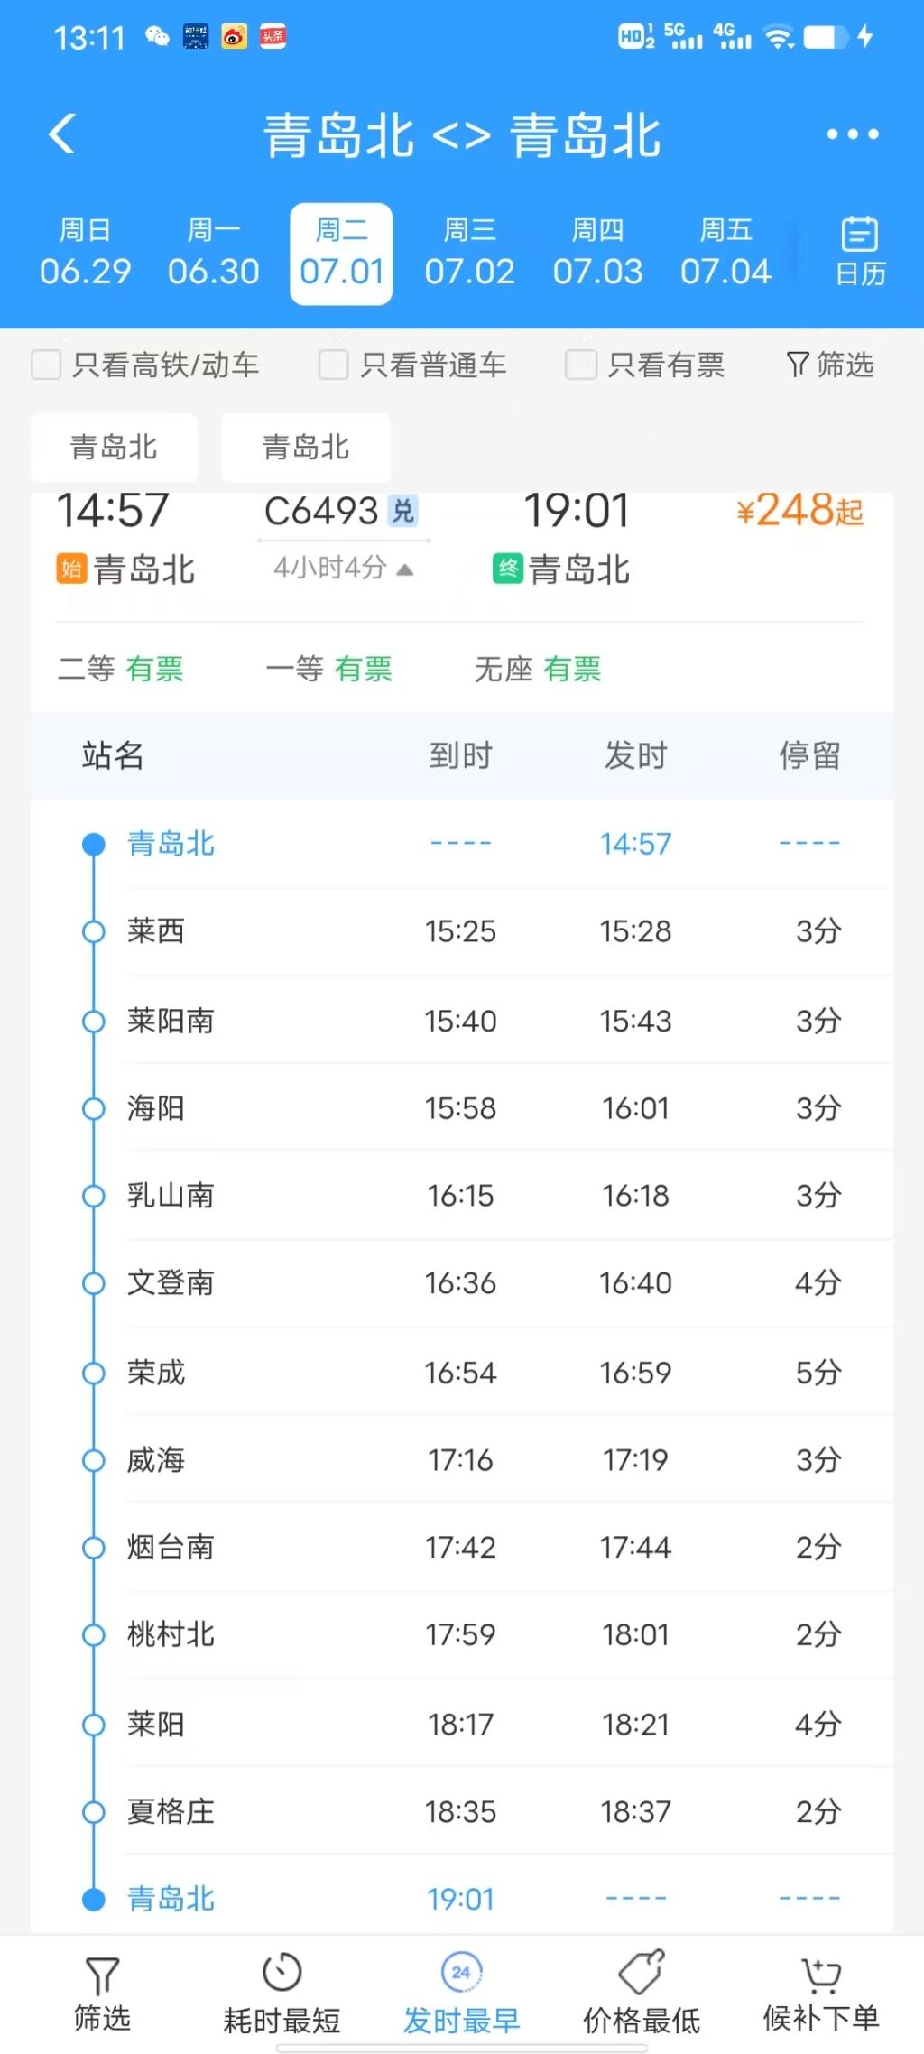Screen dimensions: 924x2054
Task: Enable the 只看普通车 checkbox
Action: (334, 365)
